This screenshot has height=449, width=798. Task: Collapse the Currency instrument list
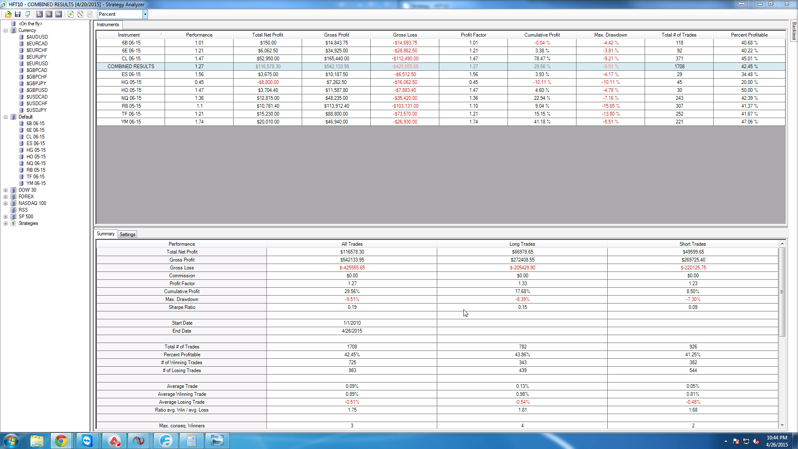[6, 30]
